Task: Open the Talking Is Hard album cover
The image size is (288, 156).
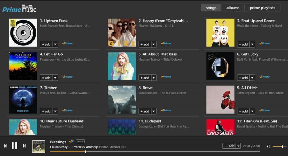Action: point(220,33)
